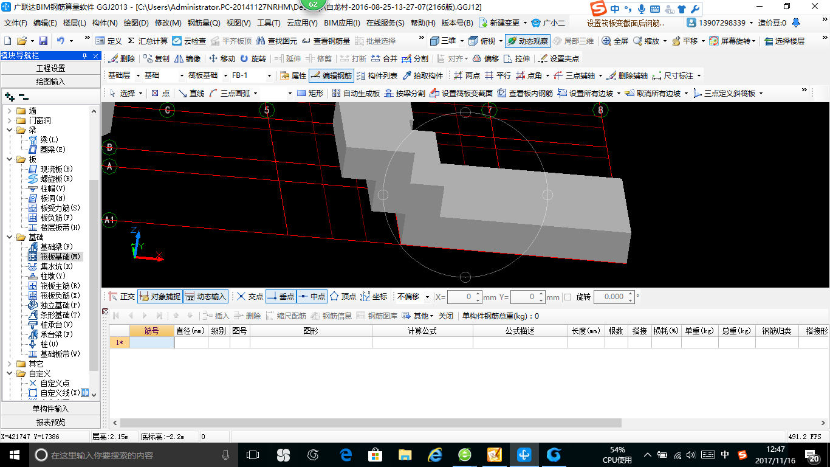
Task: Click the 拉伸 stretch tool
Action: tap(516, 59)
